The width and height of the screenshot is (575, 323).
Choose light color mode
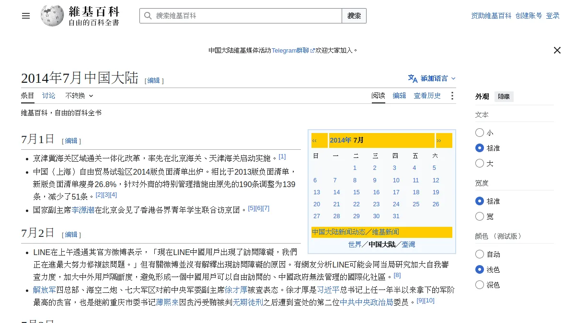coord(480,269)
